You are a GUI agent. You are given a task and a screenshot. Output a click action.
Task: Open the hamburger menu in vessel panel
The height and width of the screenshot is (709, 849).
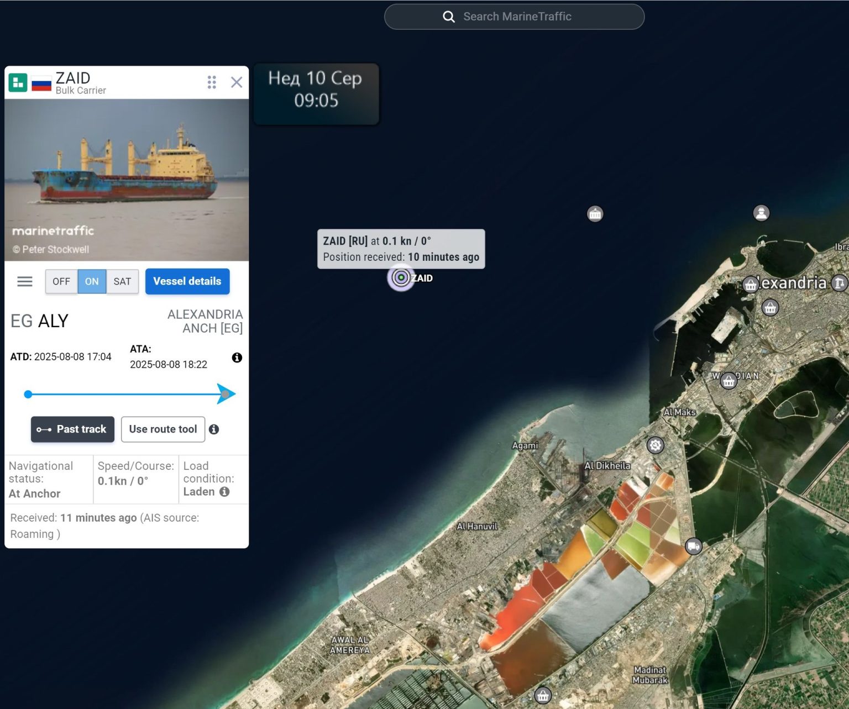pos(25,282)
